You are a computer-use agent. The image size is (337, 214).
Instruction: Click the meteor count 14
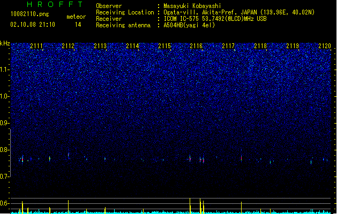(78, 25)
